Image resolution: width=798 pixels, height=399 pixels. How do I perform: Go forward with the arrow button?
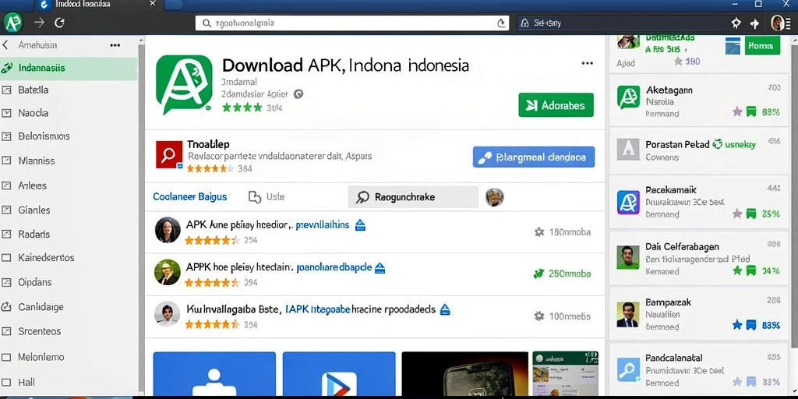point(39,23)
